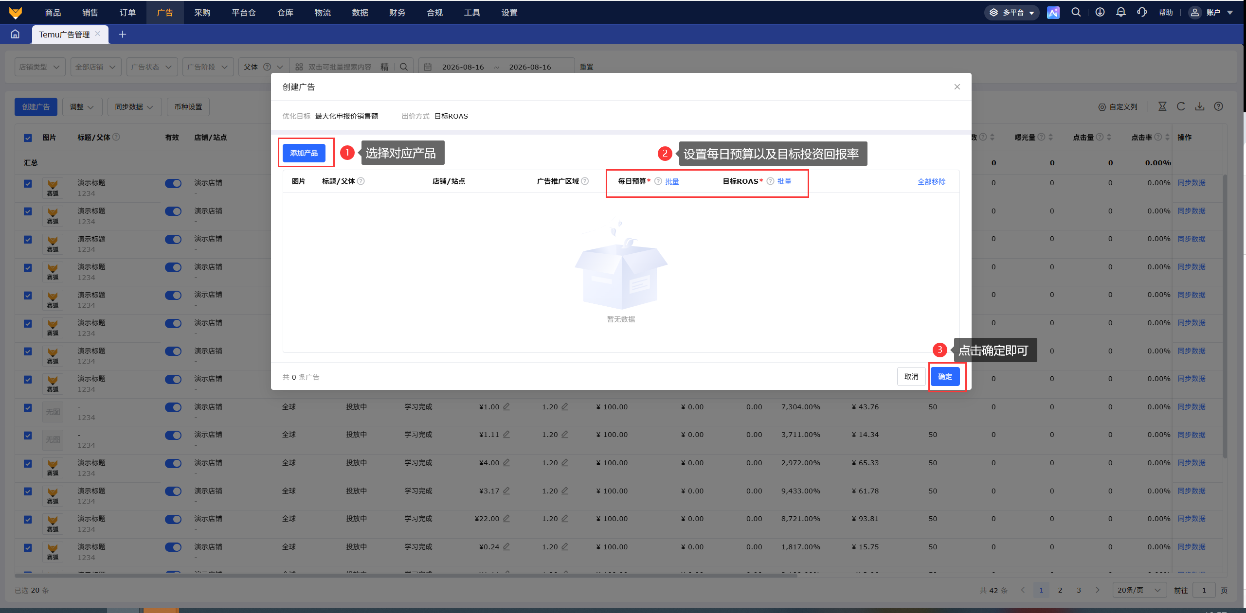Click the 添加产品 button

pos(304,153)
